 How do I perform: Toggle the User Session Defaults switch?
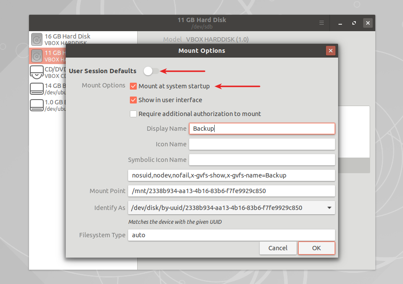[x=149, y=71]
